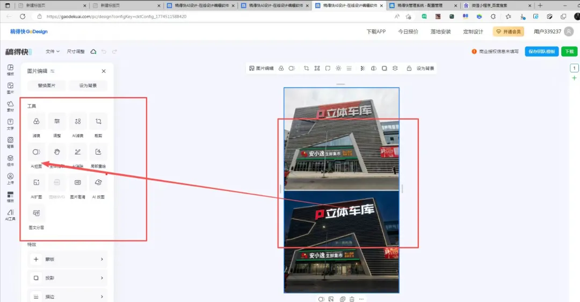Select the hand-icon tool beside AI抠图
580x302 pixels.
tap(57, 156)
